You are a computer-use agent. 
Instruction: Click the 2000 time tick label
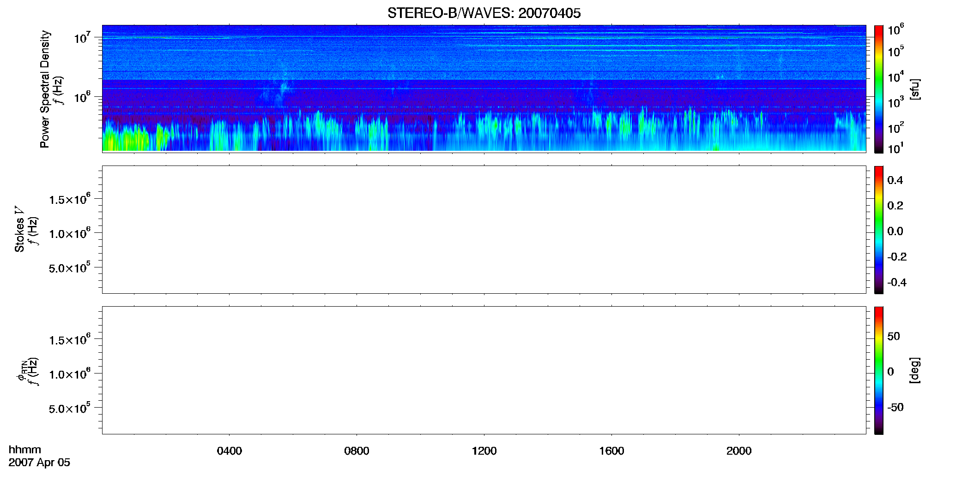(x=739, y=451)
